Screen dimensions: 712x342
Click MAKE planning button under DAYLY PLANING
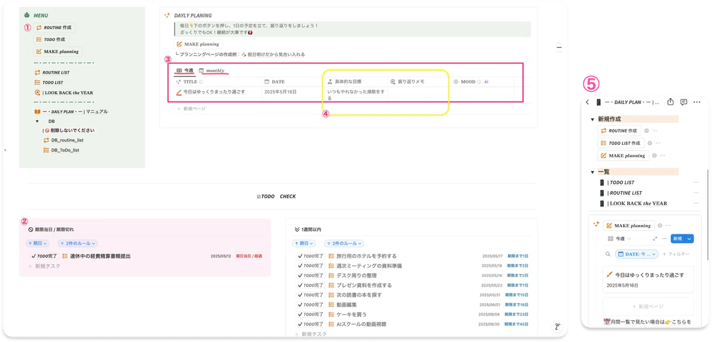tap(198, 44)
